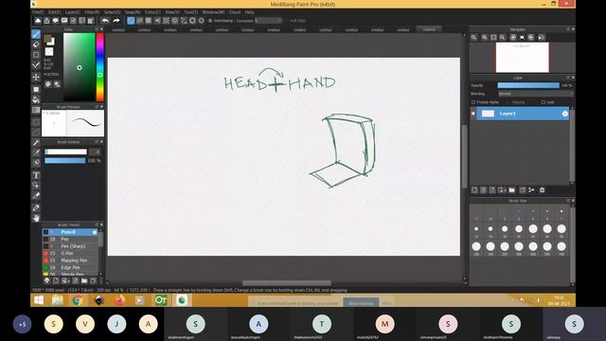The width and height of the screenshot is (606, 341).
Task: Select the Move tool
Action: click(36, 77)
